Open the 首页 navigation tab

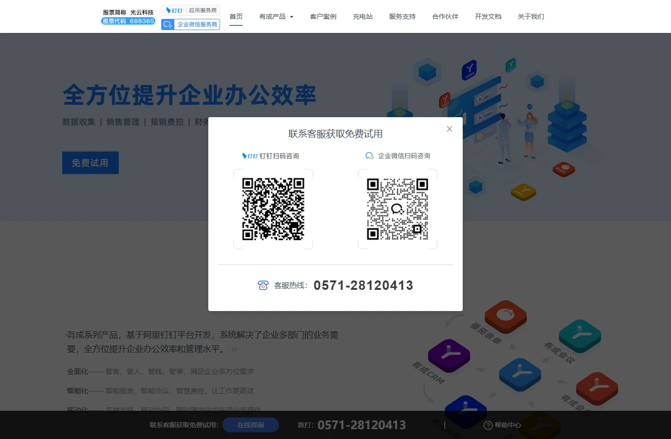(x=236, y=16)
